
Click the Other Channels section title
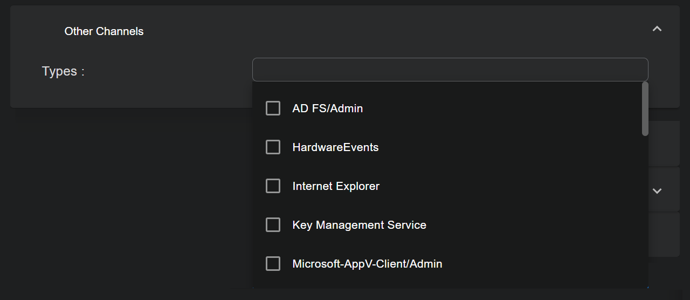(x=104, y=31)
